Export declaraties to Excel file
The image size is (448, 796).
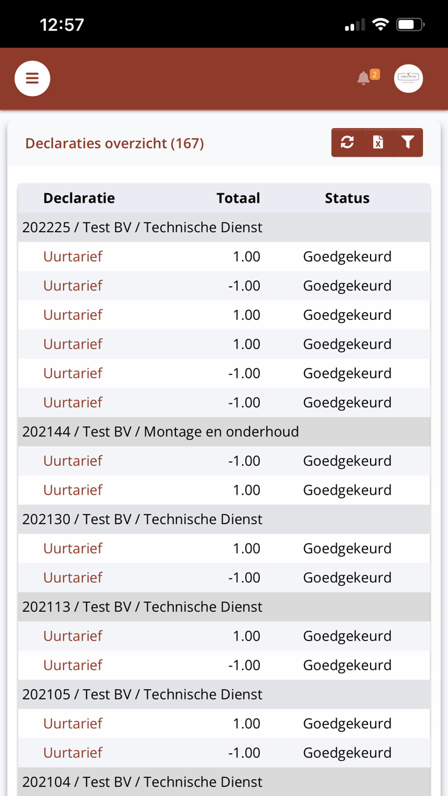tap(378, 143)
